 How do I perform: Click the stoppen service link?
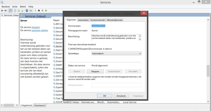click(36, 27)
